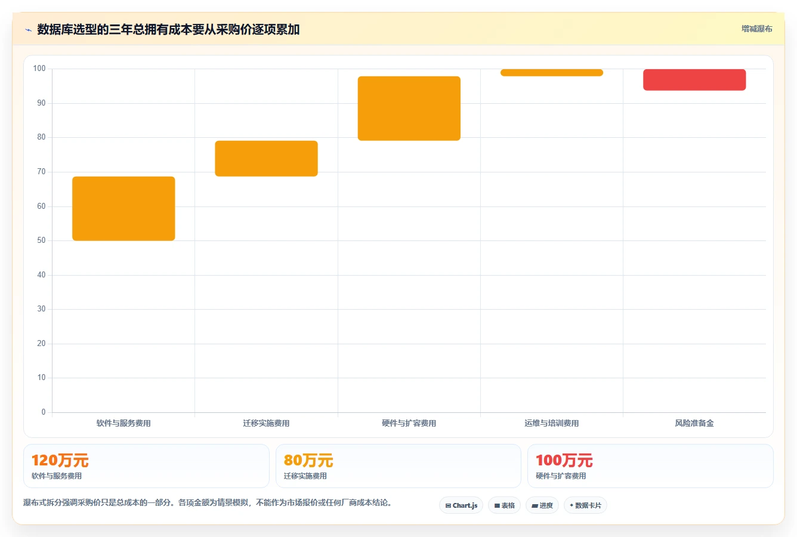Click the y-axis value 100
Viewport: 797px width, 537px height.
click(39, 69)
